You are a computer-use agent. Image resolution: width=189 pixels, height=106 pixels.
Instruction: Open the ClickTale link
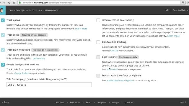coord(114,51)
